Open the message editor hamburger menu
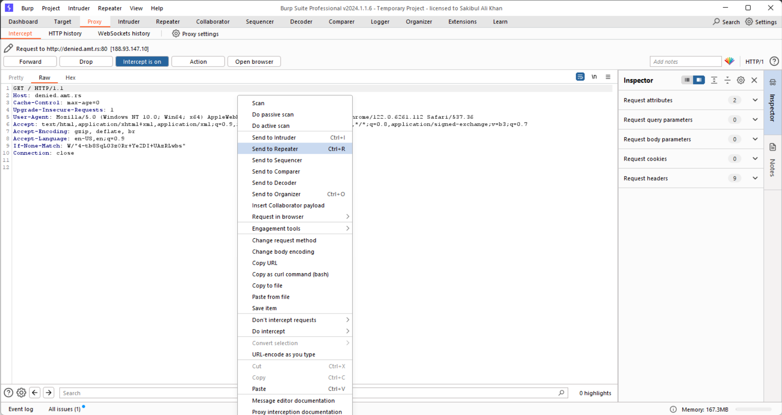 tap(608, 77)
